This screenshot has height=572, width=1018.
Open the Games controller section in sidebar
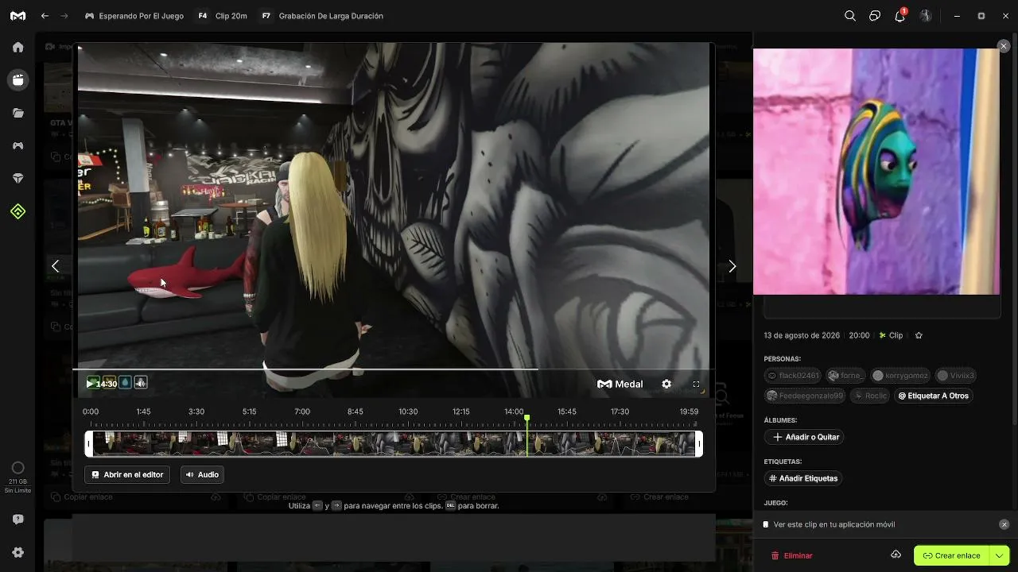click(x=17, y=145)
